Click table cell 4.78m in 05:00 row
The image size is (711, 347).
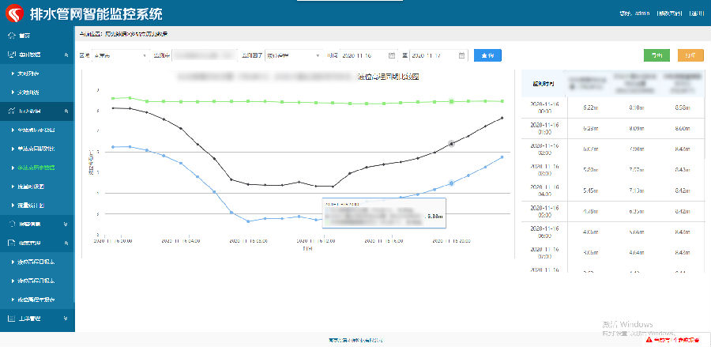coord(590,211)
